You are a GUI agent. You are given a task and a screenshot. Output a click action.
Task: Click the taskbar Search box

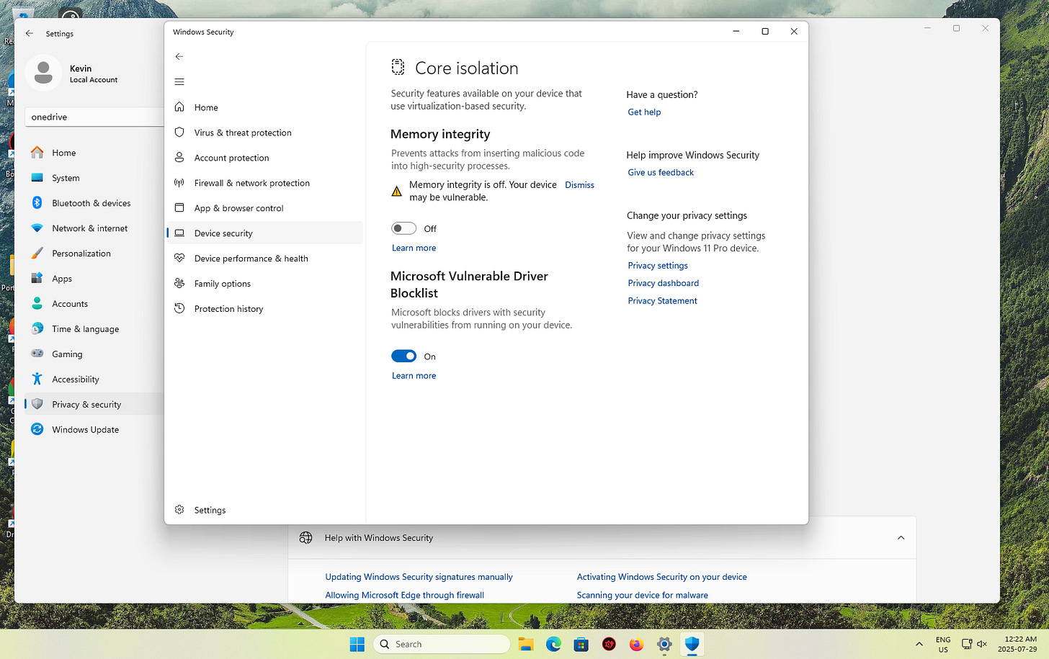(442, 645)
